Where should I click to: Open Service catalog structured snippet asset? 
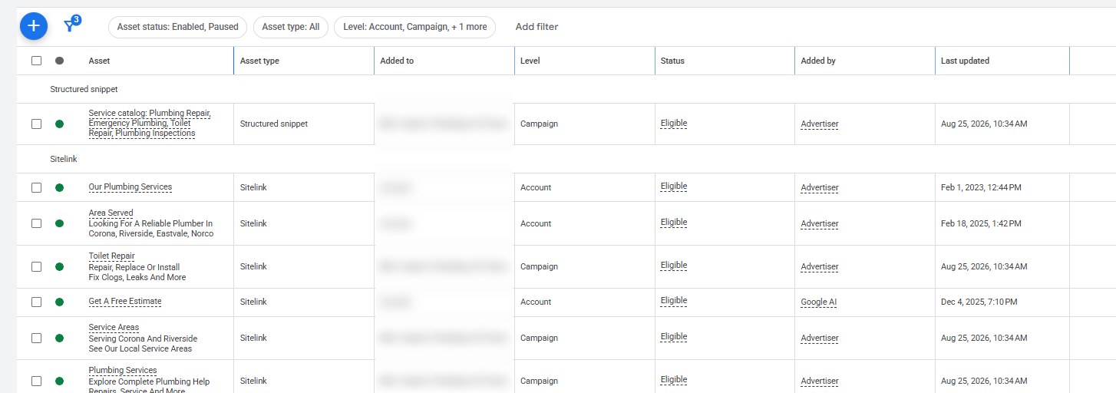coord(150,124)
